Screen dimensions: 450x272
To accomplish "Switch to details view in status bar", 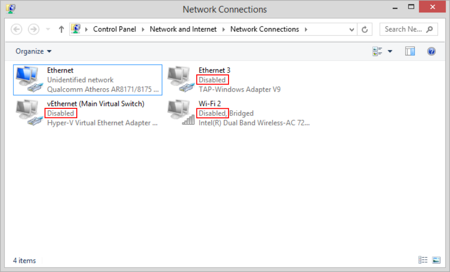I will point(423,260).
